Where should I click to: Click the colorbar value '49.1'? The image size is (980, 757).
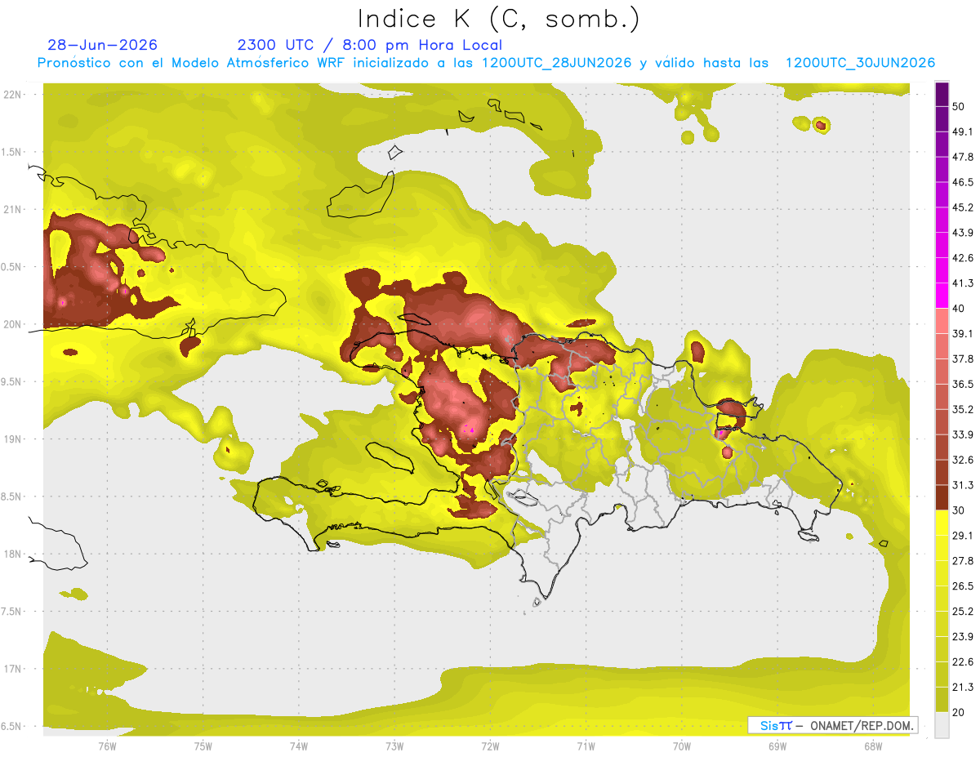click(x=963, y=131)
